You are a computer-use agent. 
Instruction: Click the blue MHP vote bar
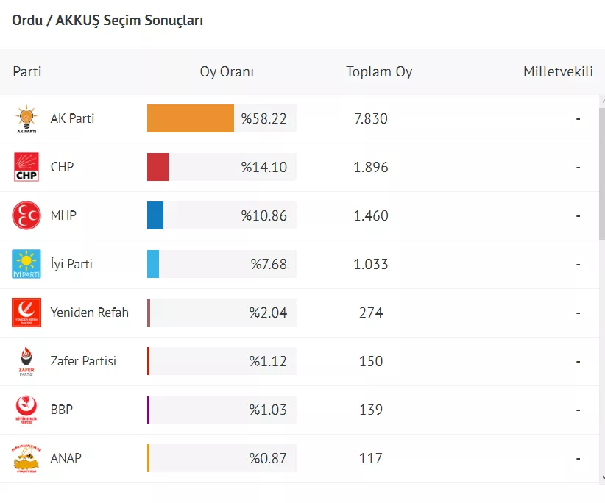pos(155,215)
